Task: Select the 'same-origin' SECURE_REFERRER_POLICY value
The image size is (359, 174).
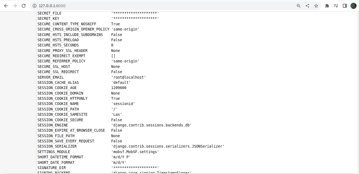Action: tap(125, 61)
